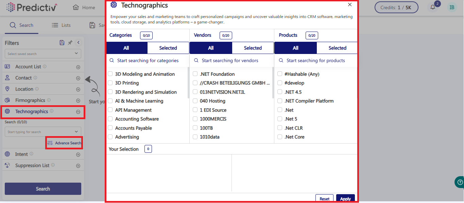Expand the Suppression List filter
Viewport: 464px width, 203px height.
coord(78,166)
